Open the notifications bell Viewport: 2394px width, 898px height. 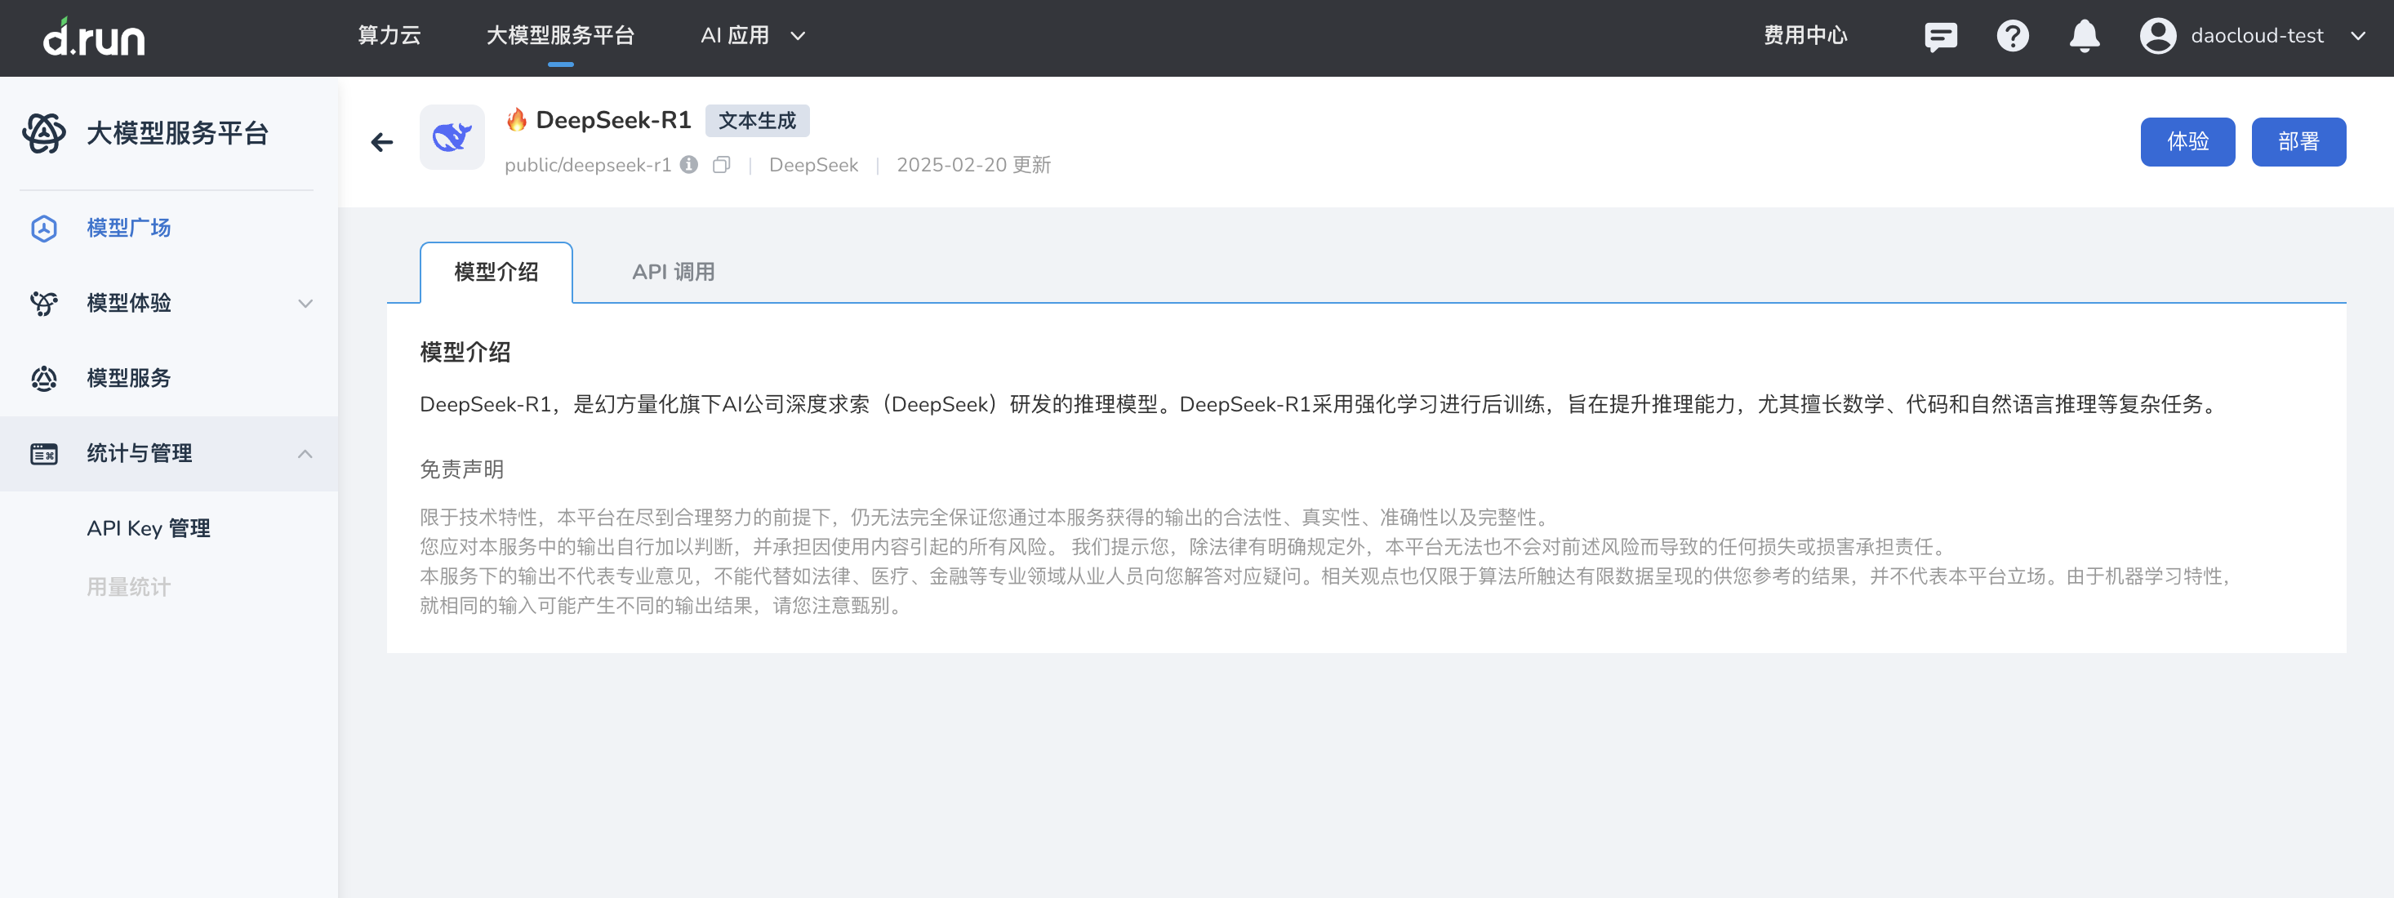pyautogui.click(x=2085, y=36)
